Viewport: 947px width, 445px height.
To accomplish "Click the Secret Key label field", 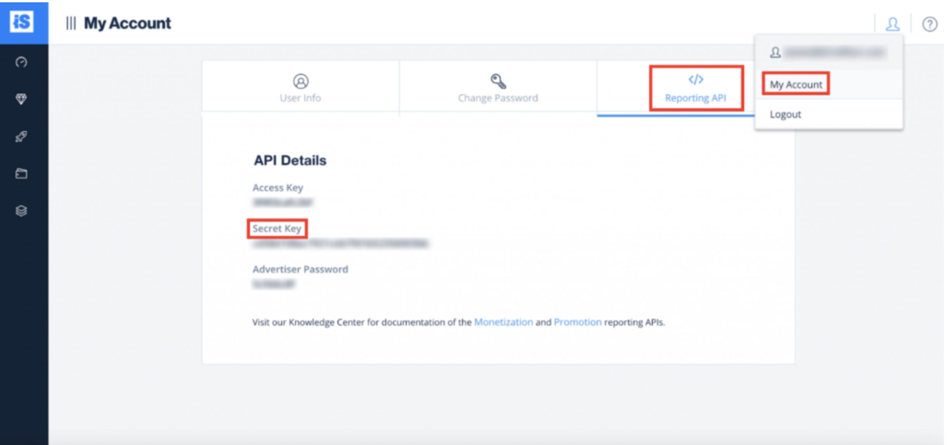I will [277, 228].
